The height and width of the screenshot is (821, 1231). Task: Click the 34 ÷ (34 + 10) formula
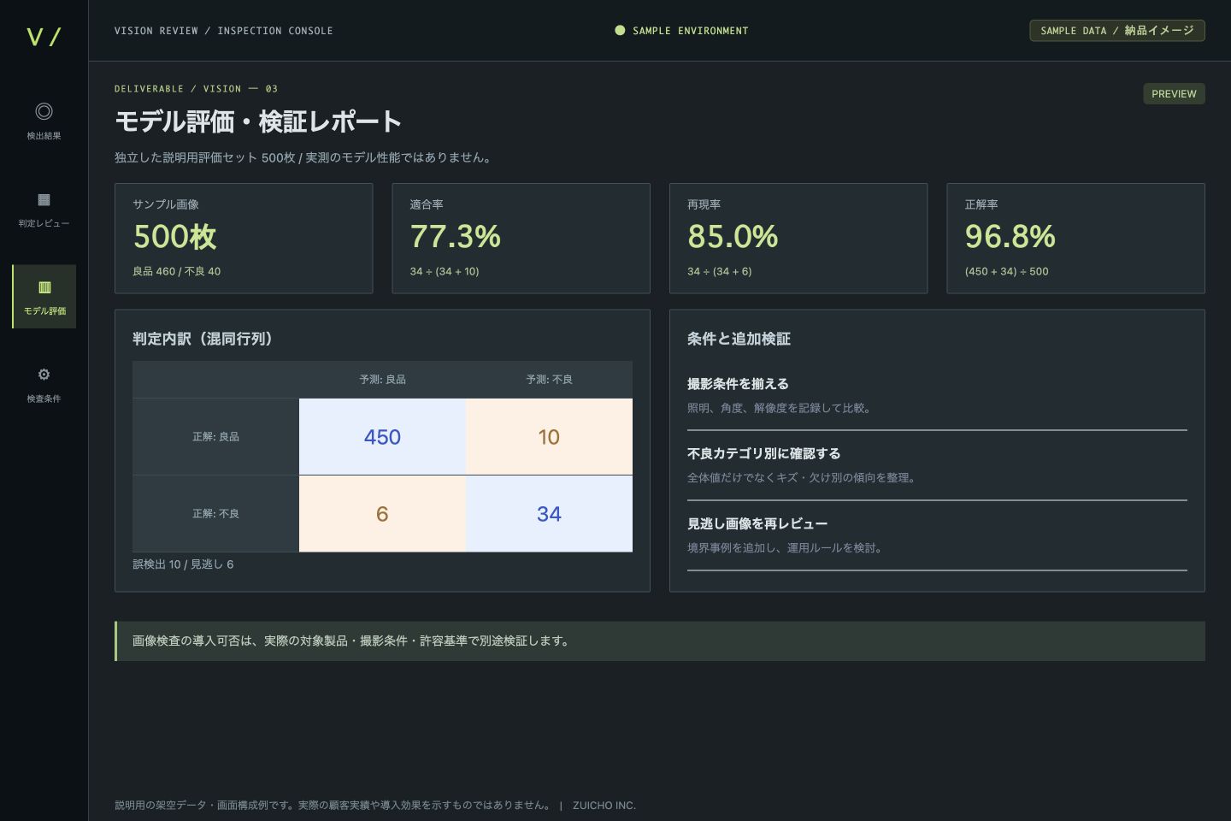[445, 271]
